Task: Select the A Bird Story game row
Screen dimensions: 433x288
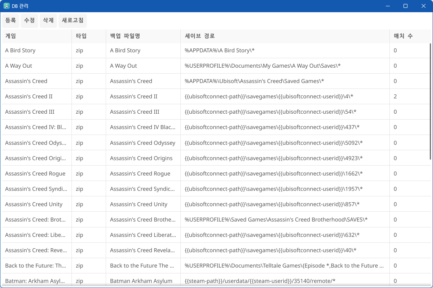Action: (x=216, y=50)
